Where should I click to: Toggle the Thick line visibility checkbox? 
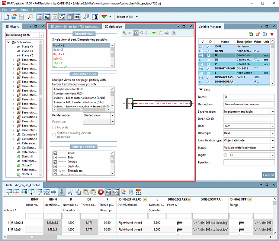coord(55,153)
